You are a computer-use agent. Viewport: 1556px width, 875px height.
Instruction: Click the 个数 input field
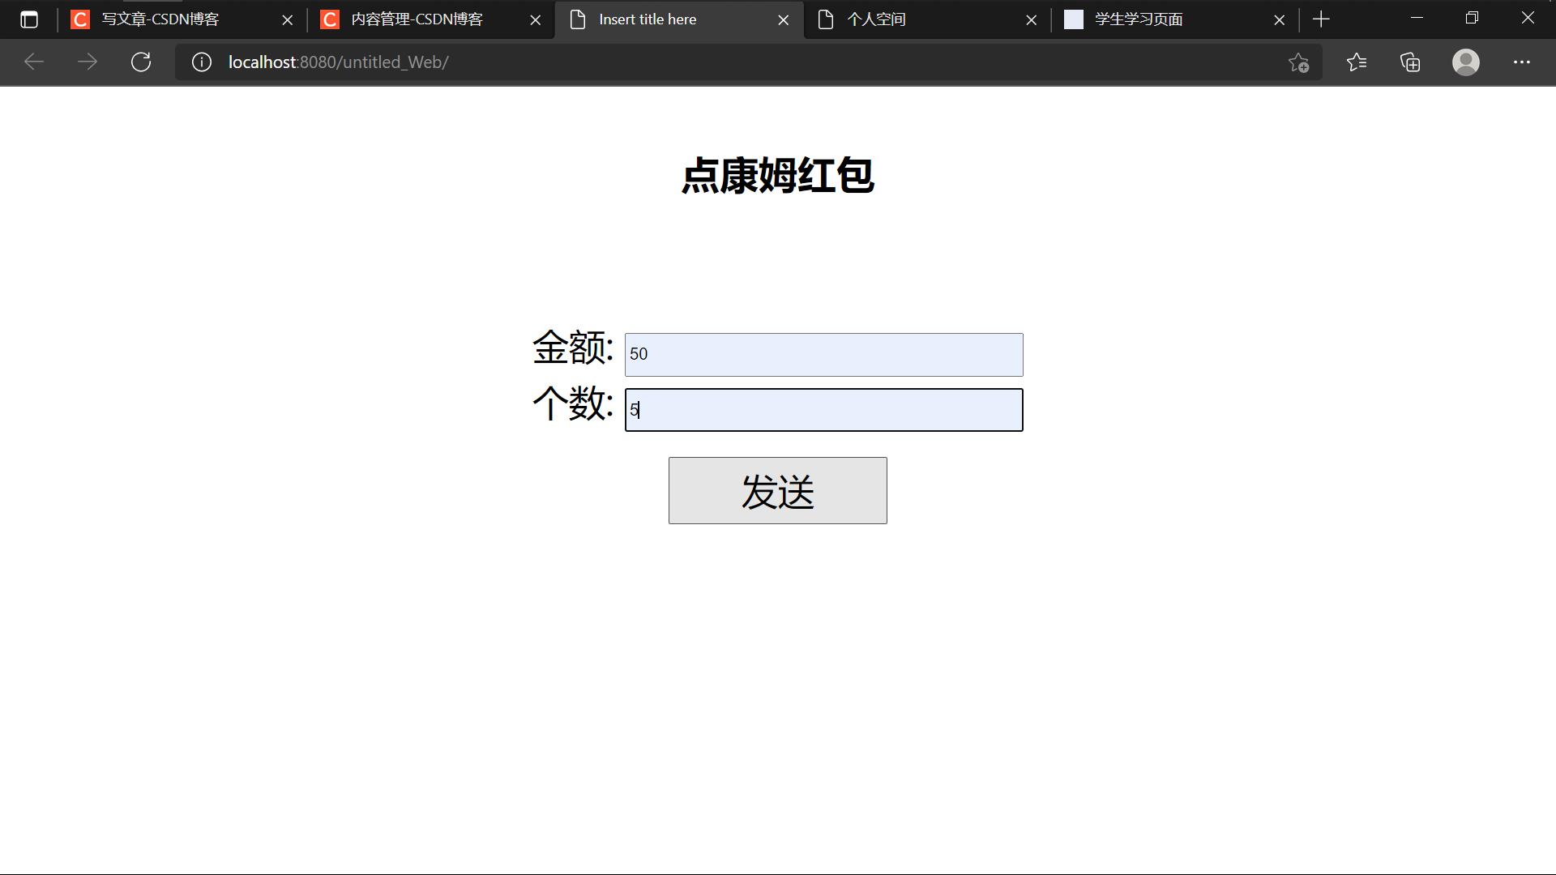click(823, 410)
